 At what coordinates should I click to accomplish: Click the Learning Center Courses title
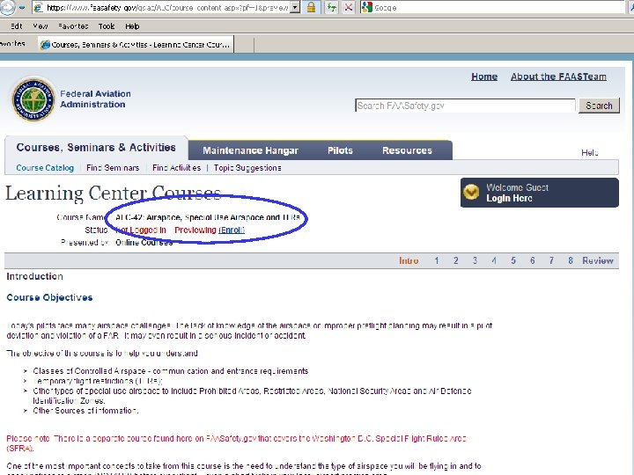point(114,193)
